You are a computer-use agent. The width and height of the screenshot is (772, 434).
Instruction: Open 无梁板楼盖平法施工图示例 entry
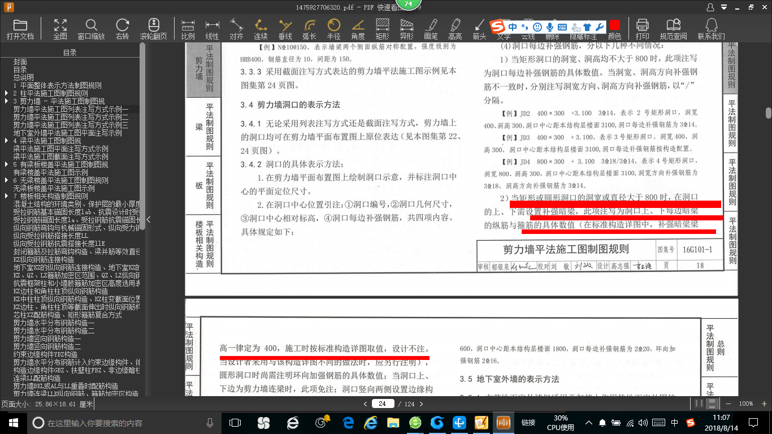pyautogui.click(x=54, y=188)
